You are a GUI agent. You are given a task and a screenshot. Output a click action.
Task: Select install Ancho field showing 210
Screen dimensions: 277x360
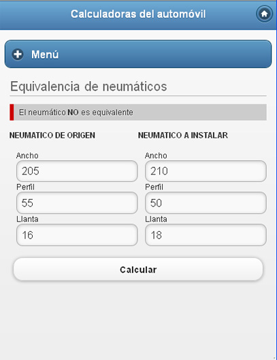pos(206,171)
